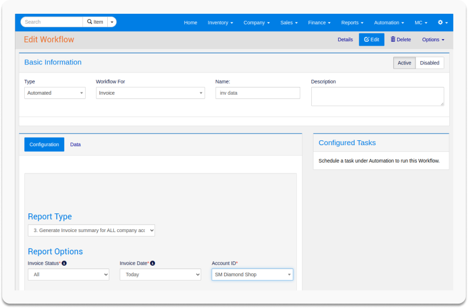Click the Invoice Status info icon

point(64,263)
